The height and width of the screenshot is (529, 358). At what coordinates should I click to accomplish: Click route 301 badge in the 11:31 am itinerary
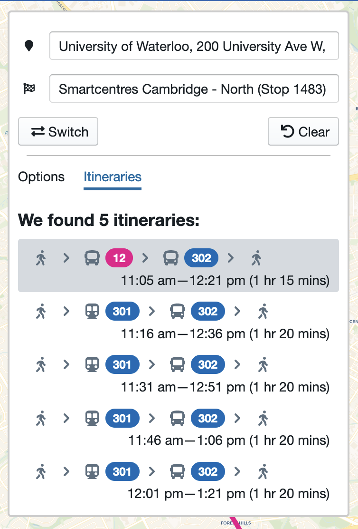122,365
